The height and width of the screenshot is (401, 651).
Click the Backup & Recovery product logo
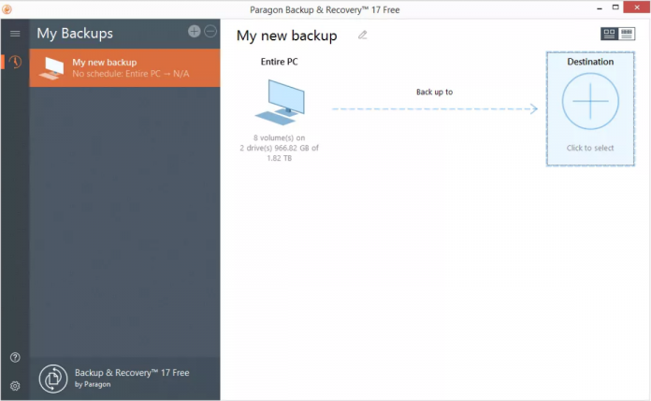tap(53, 379)
